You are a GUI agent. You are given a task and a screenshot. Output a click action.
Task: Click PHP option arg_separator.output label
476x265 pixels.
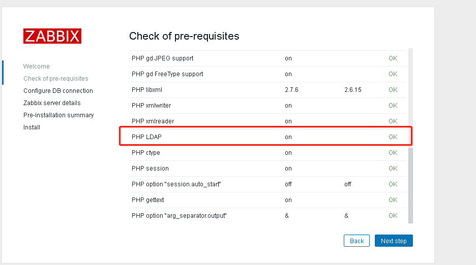tap(179, 216)
